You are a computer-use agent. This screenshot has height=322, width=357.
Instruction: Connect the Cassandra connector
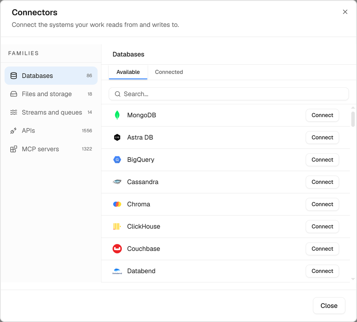322,182
